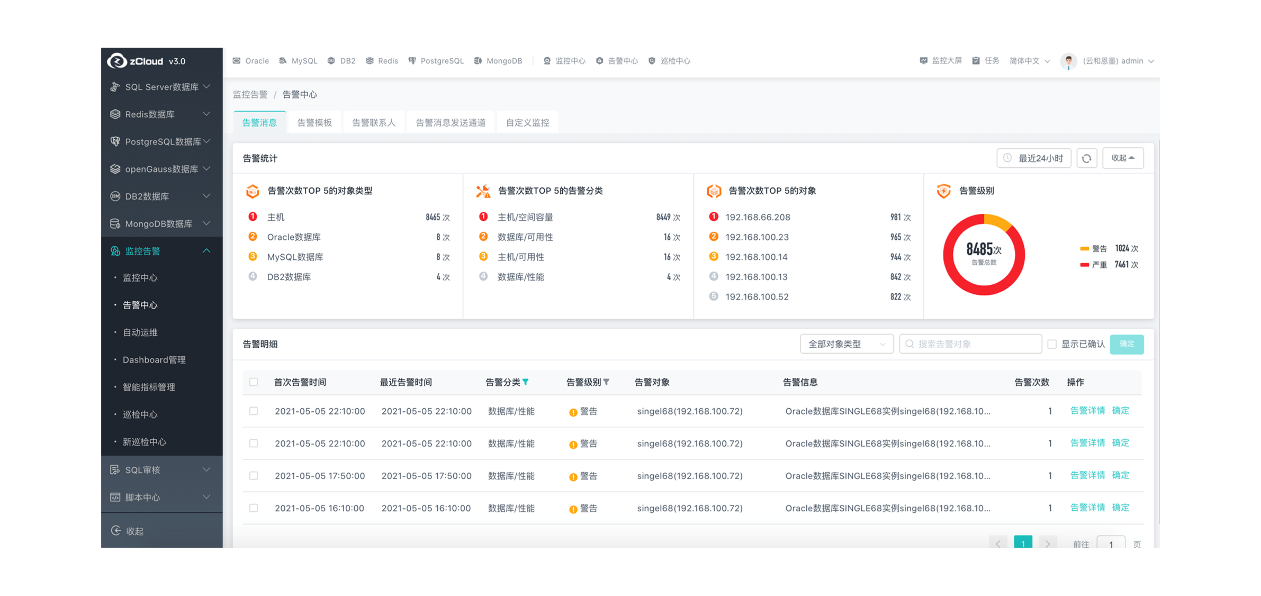
Task: Click the refresh icon in alarm statistics
Action: tap(1086, 158)
